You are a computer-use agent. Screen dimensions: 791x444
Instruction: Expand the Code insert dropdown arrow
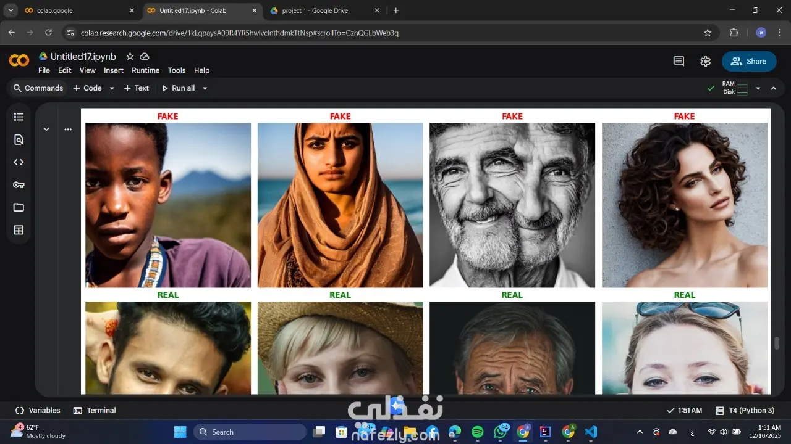[x=112, y=88]
